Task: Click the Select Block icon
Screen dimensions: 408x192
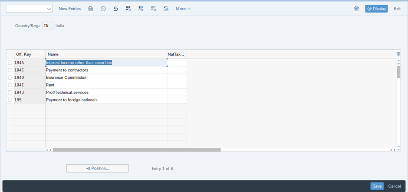Action: pyautogui.click(x=141, y=9)
